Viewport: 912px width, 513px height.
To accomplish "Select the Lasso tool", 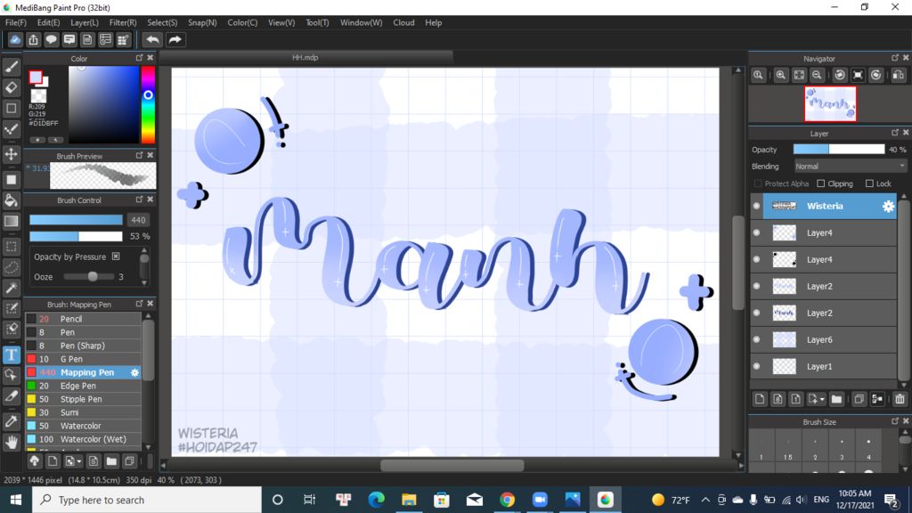I will 11,267.
